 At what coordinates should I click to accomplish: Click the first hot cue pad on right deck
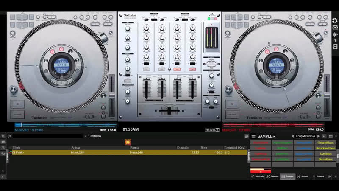(x=228, y=17)
